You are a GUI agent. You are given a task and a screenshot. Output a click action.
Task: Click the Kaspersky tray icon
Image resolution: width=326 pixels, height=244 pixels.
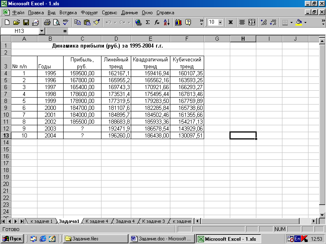[x=304, y=239]
